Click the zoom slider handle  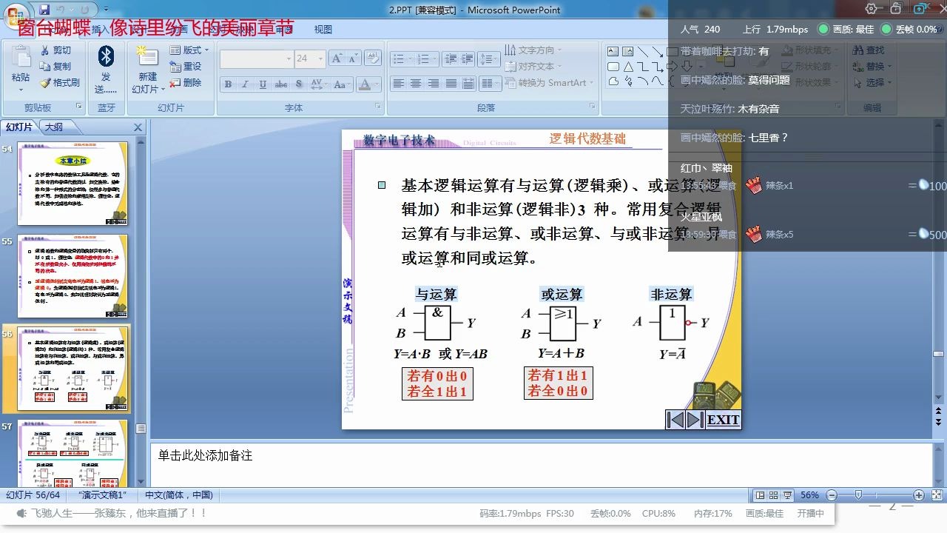[x=858, y=495]
